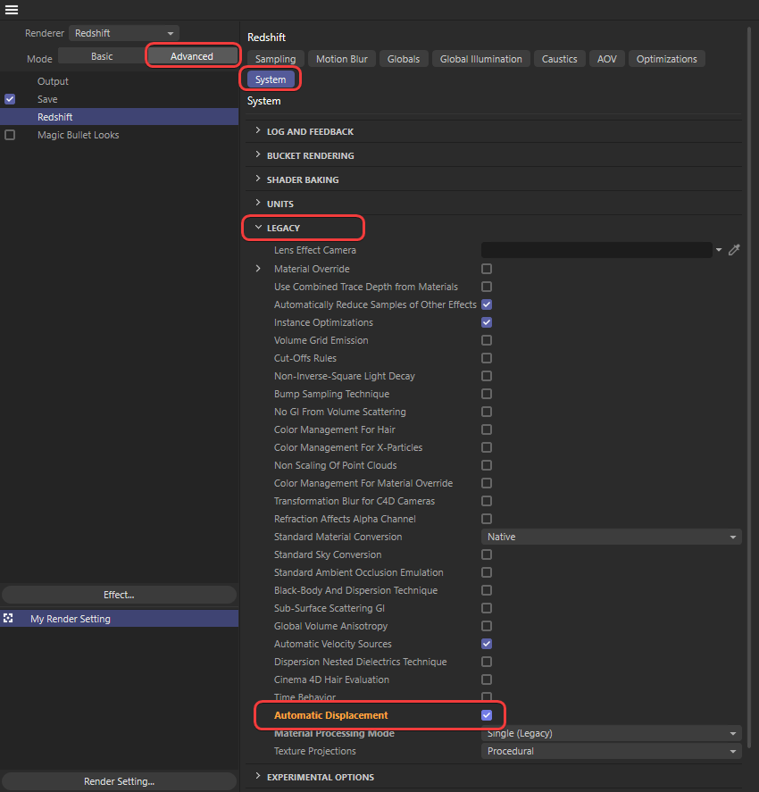The height and width of the screenshot is (792, 759).
Task: Enable Standard Ambient Occlusion Emulation
Action: point(487,572)
